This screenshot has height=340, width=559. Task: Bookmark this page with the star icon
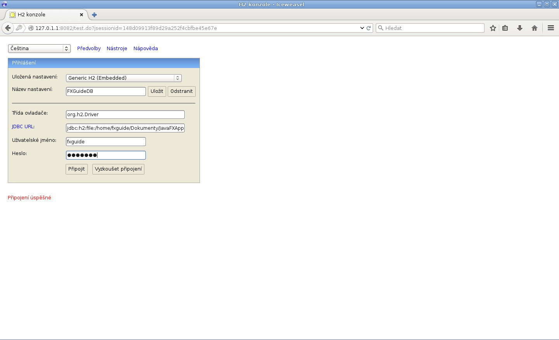[493, 28]
